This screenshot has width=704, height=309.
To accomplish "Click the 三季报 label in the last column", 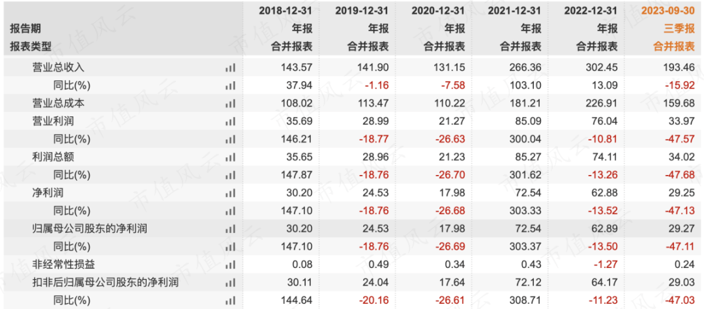I will click(x=678, y=29).
